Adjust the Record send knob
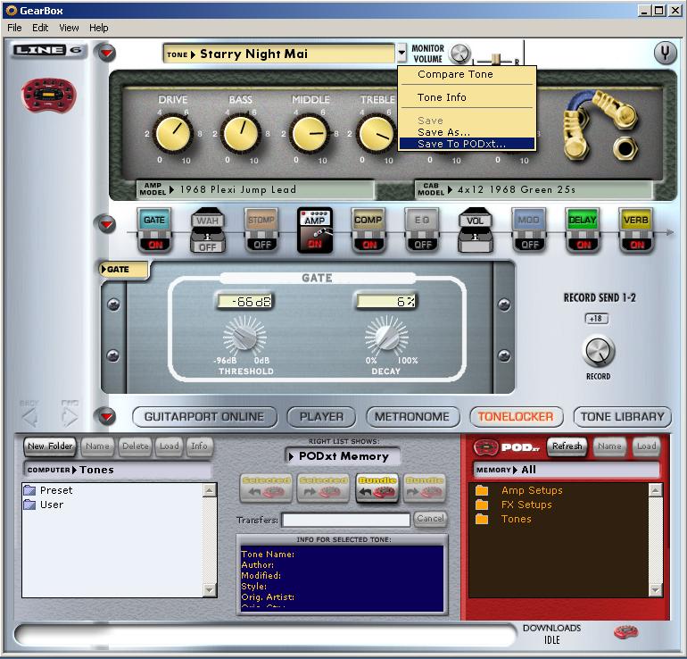 tap(598, 352)
